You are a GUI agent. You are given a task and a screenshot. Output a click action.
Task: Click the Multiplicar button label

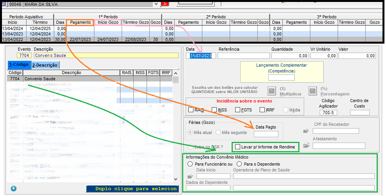(290, 94)
